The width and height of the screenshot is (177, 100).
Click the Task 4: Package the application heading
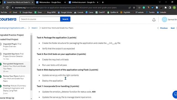click(56, 37)
